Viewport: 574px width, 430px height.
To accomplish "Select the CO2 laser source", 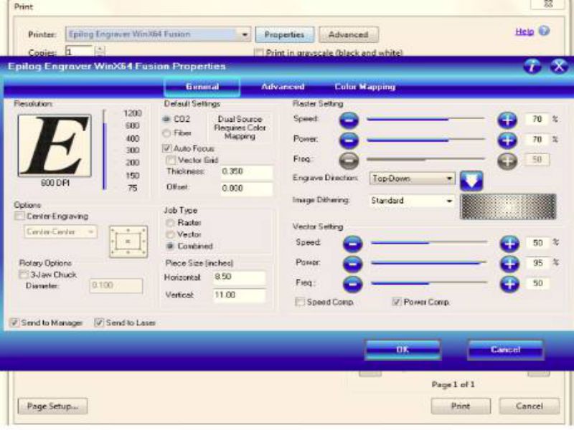I will tap(166, 119).
